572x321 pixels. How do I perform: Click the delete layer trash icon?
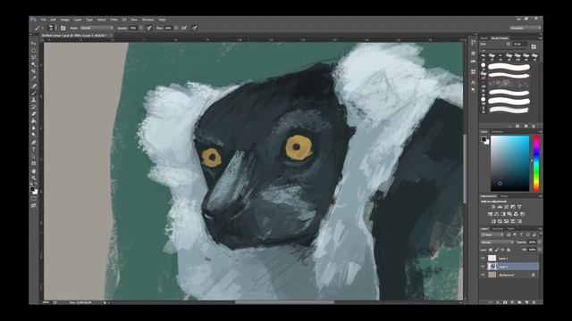tap(534, 302)
